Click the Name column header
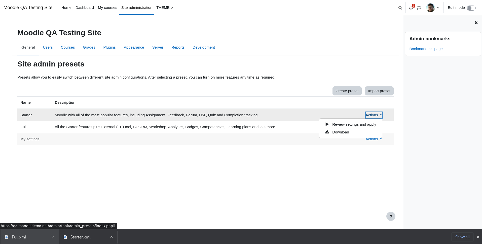The height and width of the screenshot is (244, 482). [x=25, y=102]
